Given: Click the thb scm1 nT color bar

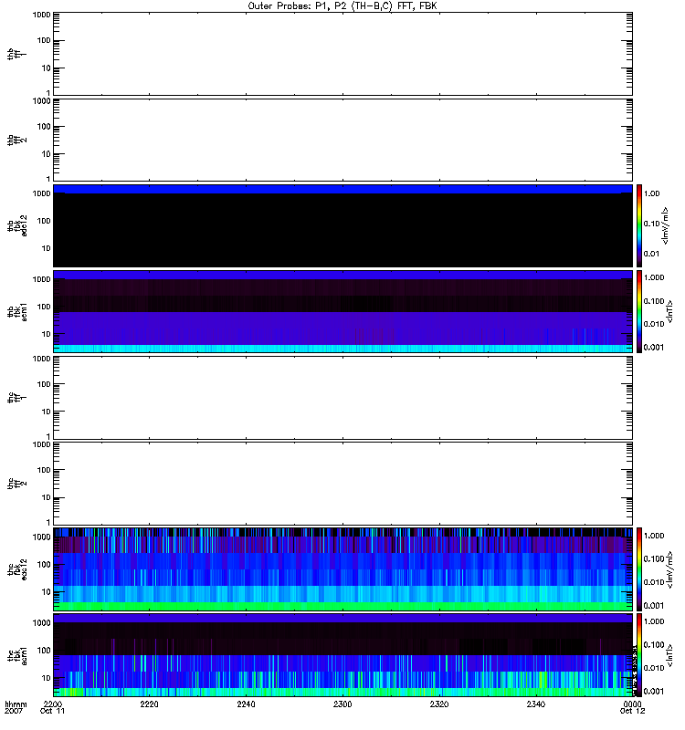Looking at the screenshot, I should (x=639, y=311).
